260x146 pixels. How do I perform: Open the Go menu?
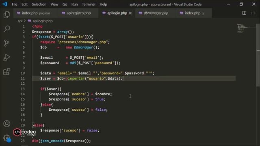coord(65,4)
